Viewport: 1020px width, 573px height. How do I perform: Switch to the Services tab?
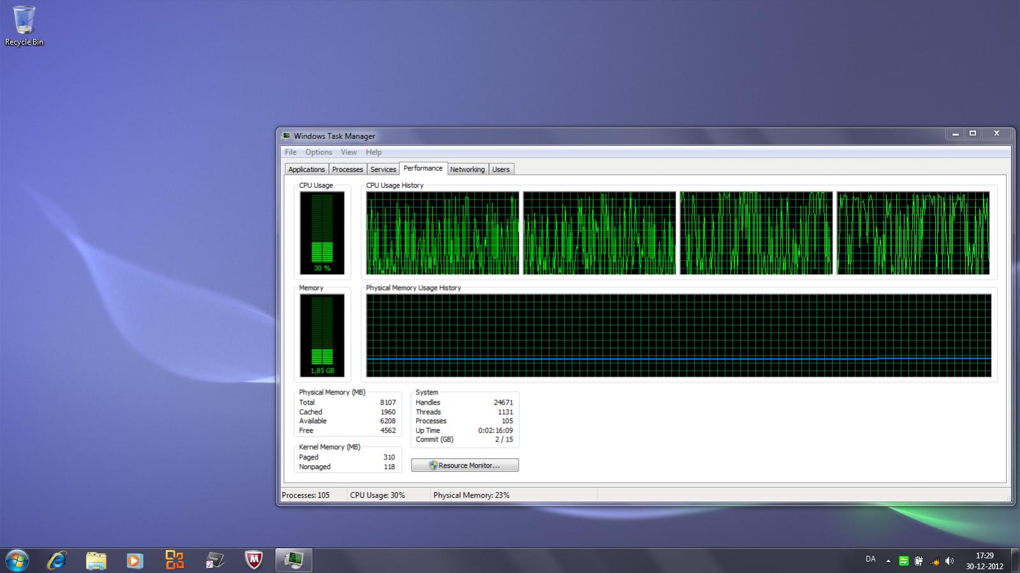[x=383, y=170]
